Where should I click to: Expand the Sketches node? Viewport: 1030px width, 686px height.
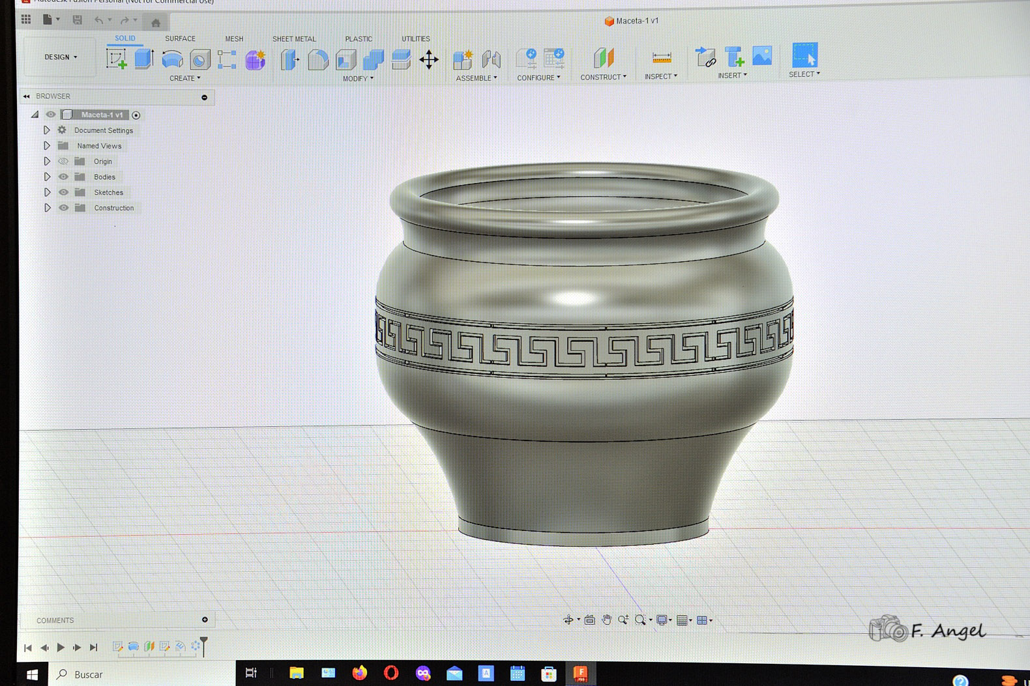(x=47, y=193)
